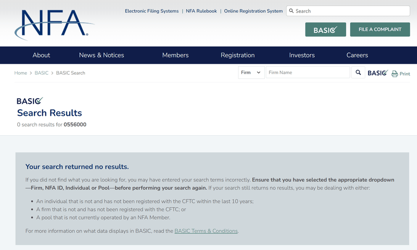
Task: Open the News & Notices menu
Action: point(102,55)
